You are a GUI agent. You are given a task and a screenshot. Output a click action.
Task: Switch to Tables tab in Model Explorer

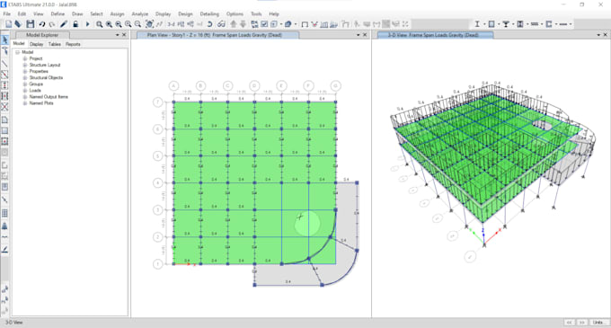[x=55, y=44]
